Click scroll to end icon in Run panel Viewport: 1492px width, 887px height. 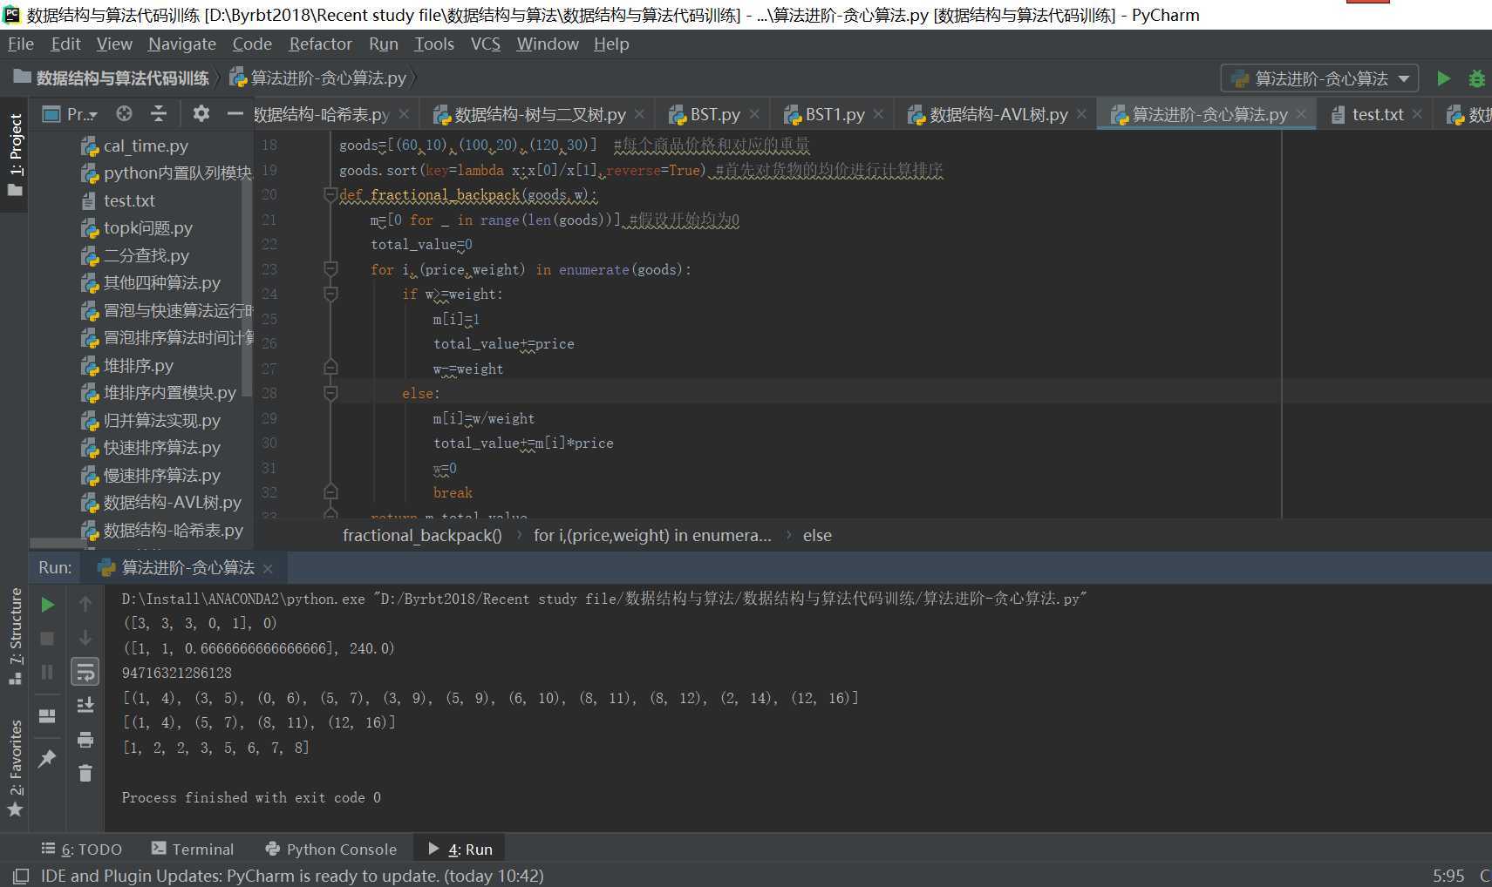(85, 705)
